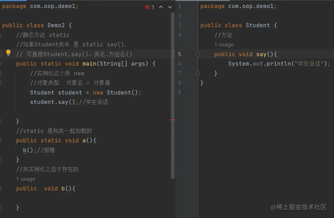The width and height of the screenshot is (334, 218).
Task: Click the error count '1' badge
Action: tap(153, 7)
